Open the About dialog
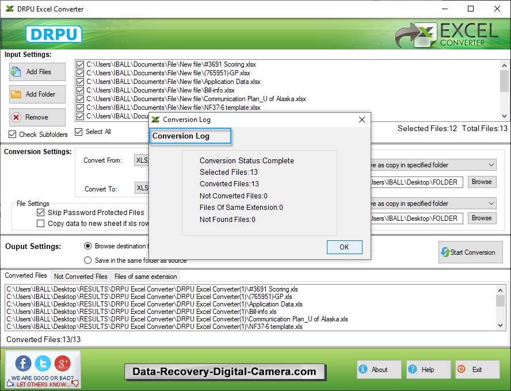Screen dimensions: 511x391 (379, 370)
